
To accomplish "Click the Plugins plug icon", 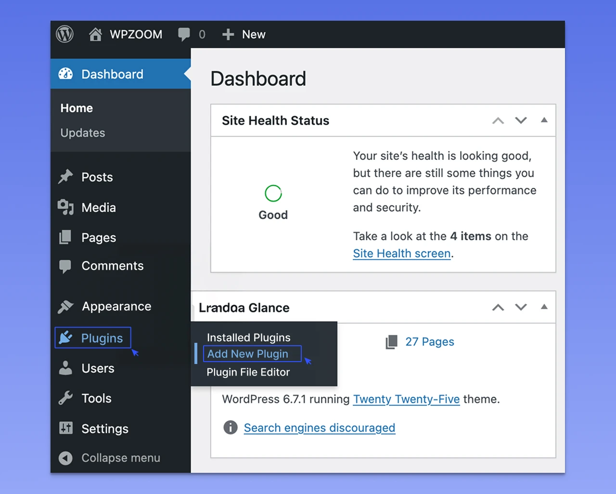I will click(65, 338).
